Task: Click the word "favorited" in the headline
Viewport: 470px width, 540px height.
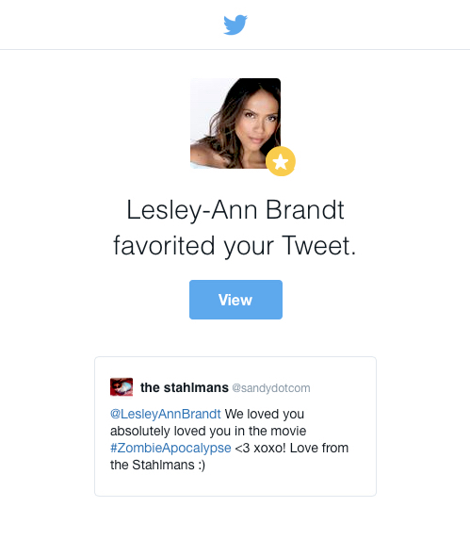Action: coord(164,246)
